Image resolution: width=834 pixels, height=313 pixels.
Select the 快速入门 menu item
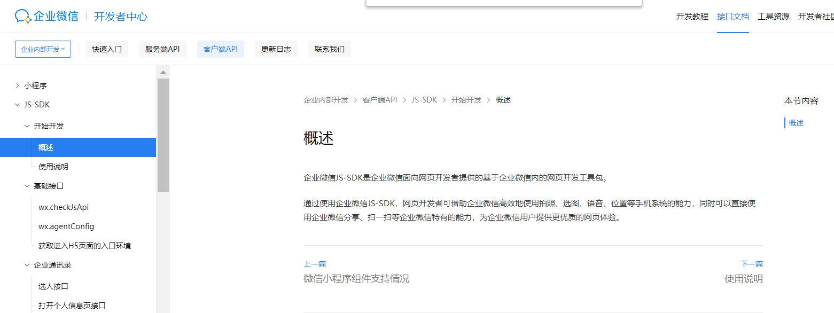106,49
